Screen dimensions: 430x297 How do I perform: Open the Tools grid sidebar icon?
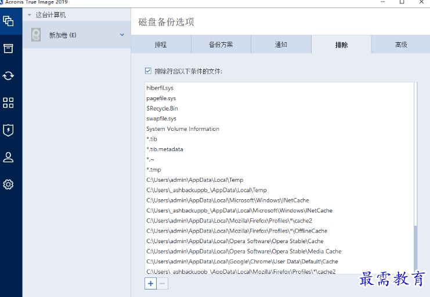8,103
